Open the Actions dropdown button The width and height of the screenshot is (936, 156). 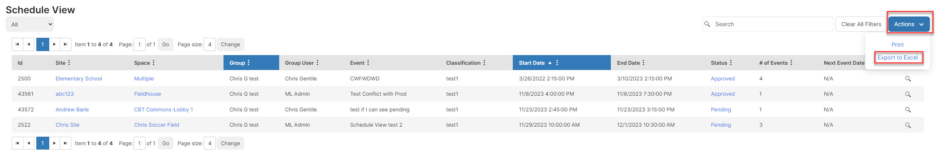point(909,24)
